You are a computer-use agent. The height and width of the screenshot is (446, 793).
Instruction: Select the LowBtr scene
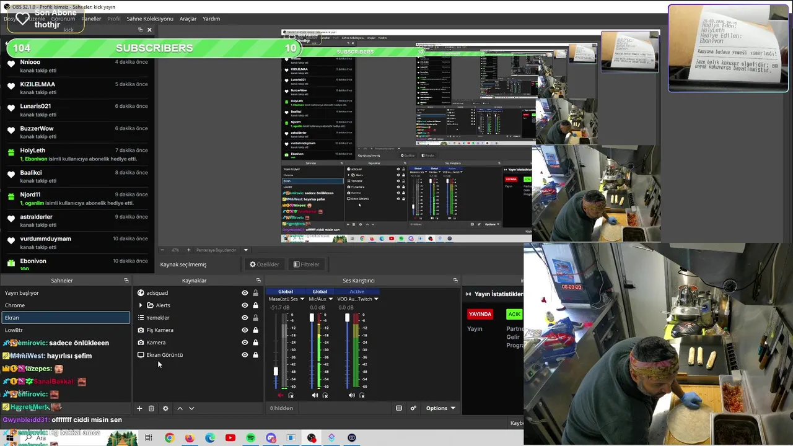pyautogui.click(x=65, y=330)
